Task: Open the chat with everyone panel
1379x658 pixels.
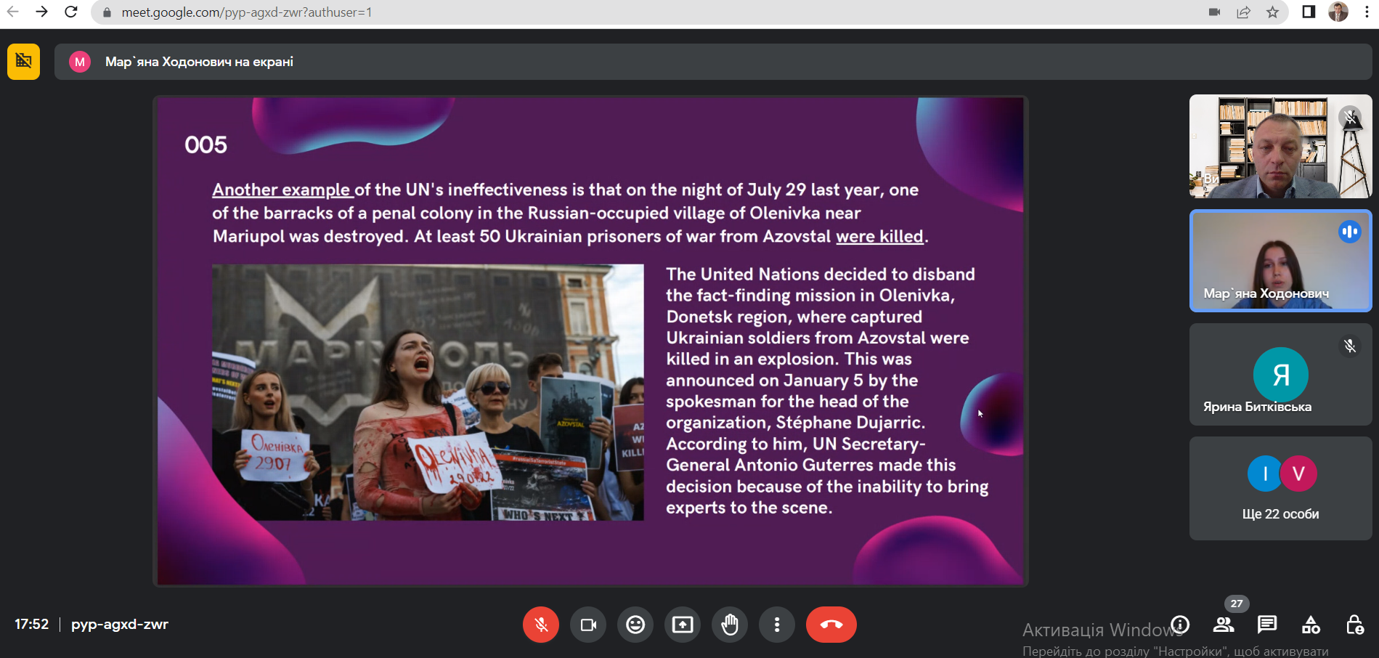Action: click(x=1267, y=625)
